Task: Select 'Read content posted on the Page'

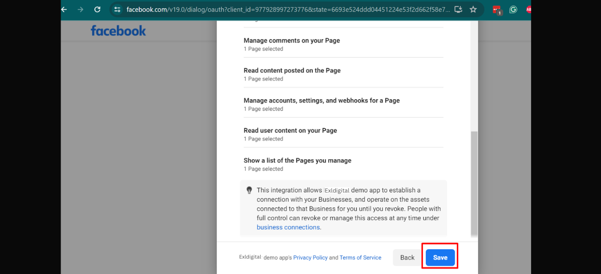Action: [x=343, y=74]
